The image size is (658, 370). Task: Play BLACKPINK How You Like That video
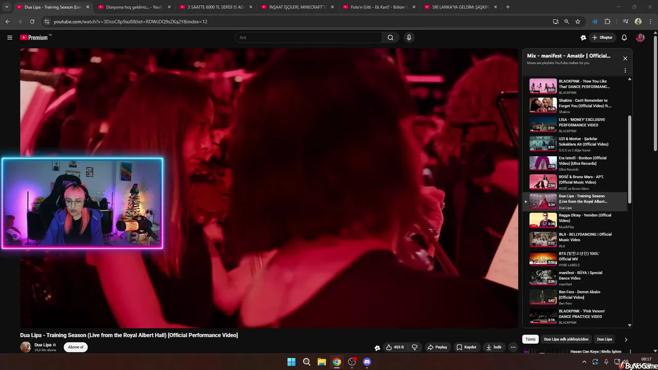(x=575, y=86)
